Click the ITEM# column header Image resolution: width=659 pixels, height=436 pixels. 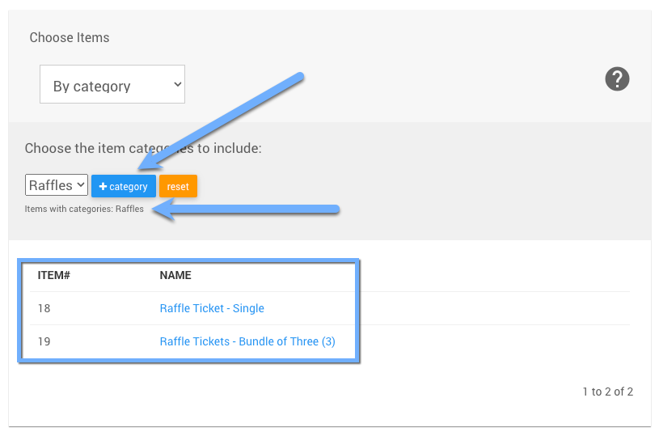point(54,275)
